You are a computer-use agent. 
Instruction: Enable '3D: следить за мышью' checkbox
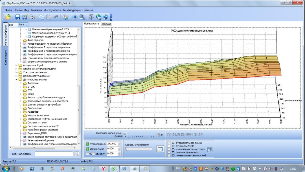[169, 152]
